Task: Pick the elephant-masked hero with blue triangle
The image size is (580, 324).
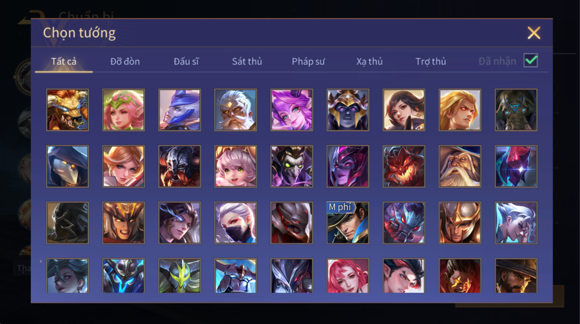Action: pos(516,110)
